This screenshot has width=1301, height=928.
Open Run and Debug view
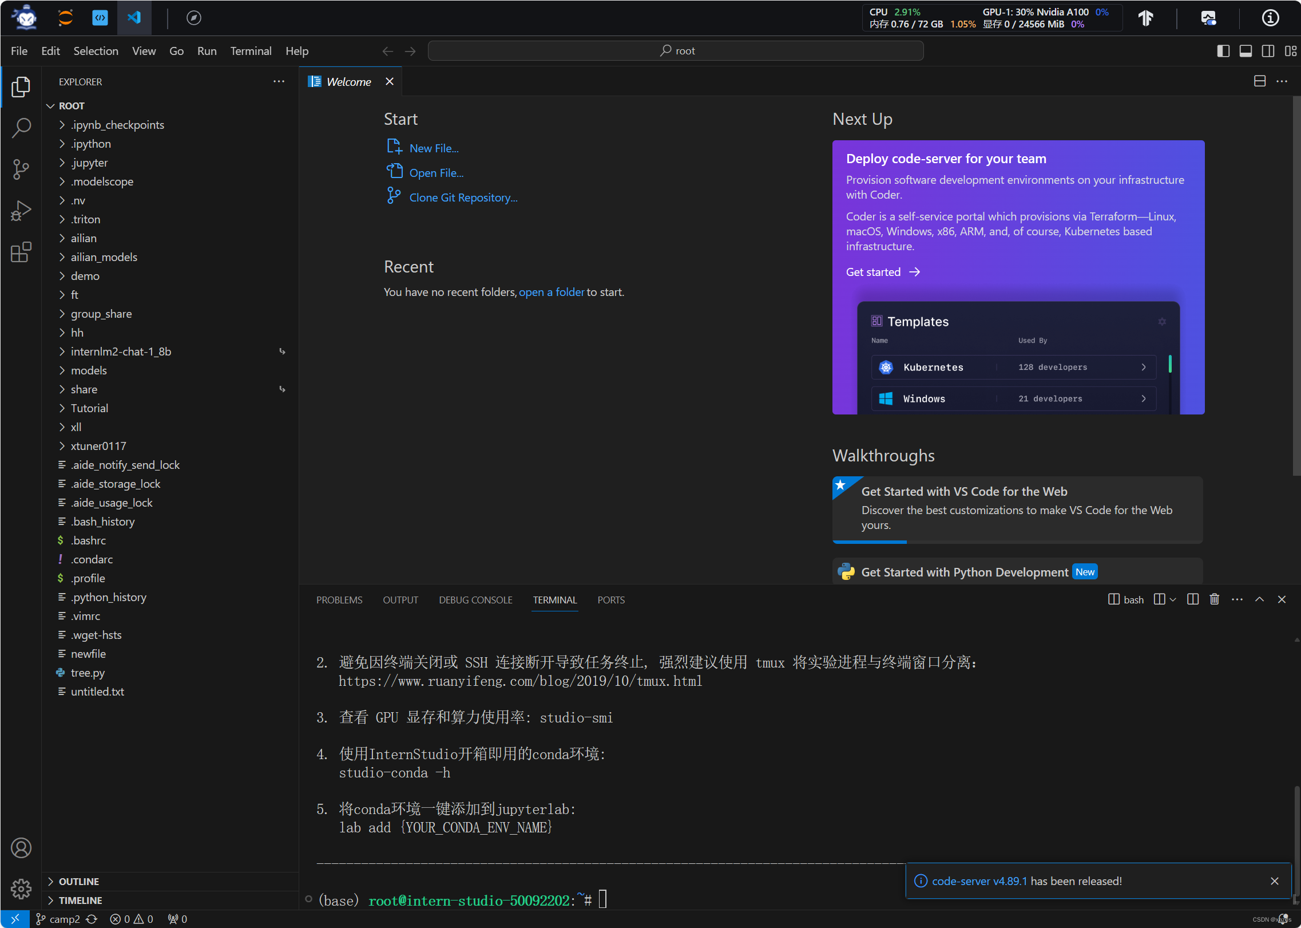coord(21,211)
